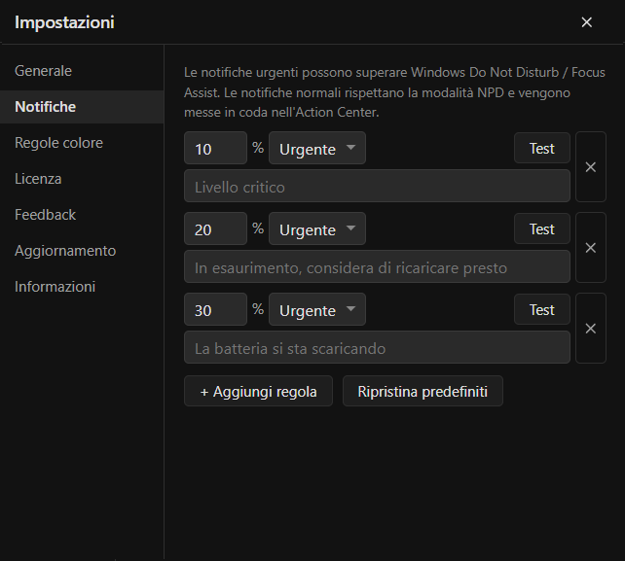Switch to Aggiornamento settings

coord(82,251)
